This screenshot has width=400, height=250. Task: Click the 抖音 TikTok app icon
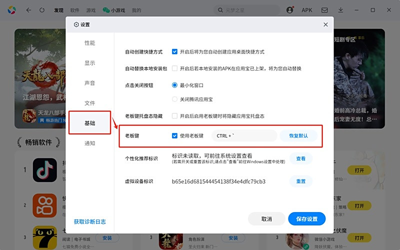pyautogui.click(x=45, y=170)
